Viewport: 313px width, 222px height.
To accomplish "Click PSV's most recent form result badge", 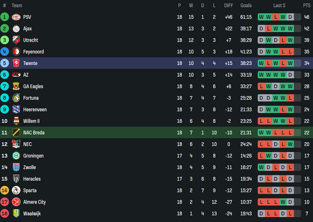I will click(x=290, y=17).
